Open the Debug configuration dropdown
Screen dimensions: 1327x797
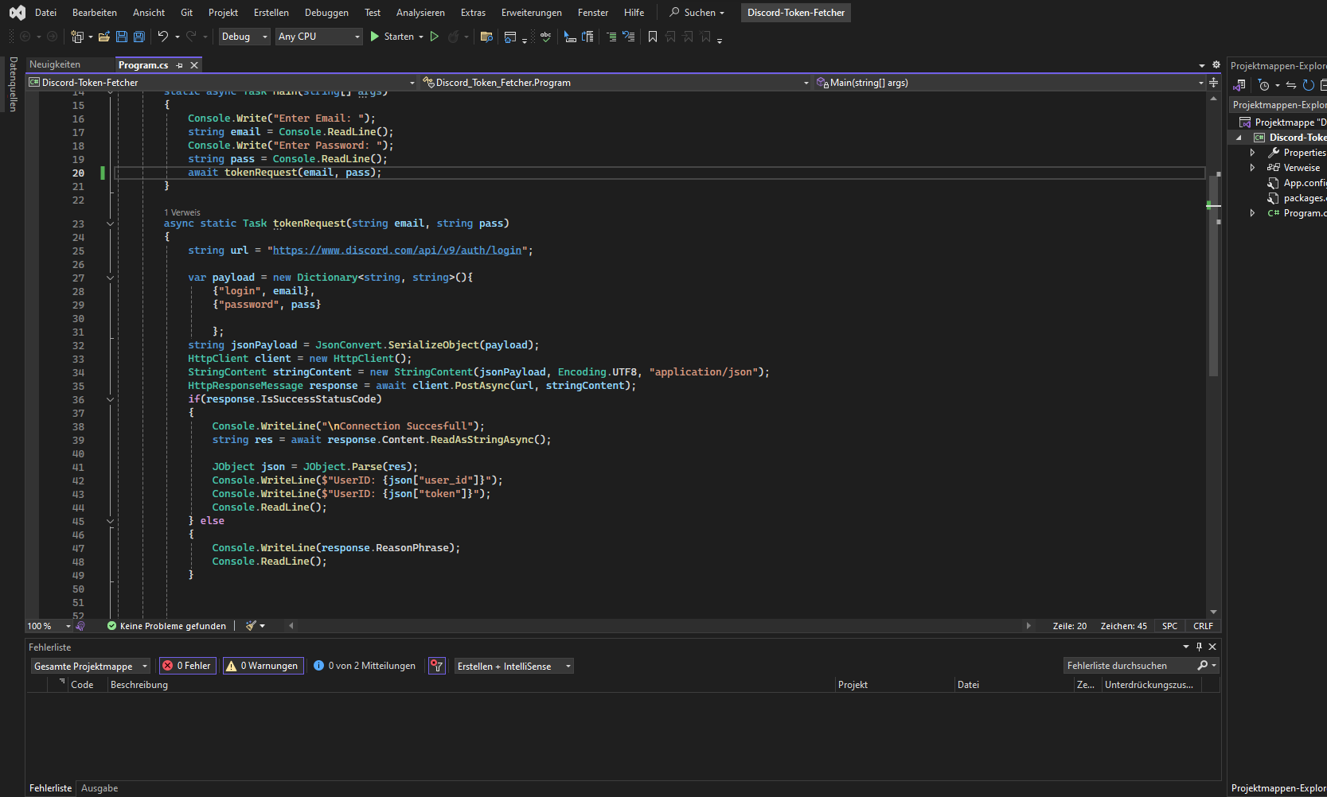(244, 37)
